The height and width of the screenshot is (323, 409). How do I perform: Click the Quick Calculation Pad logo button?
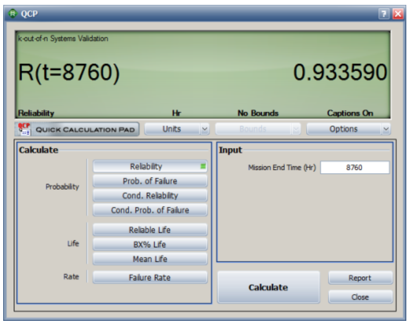(x=77, y=129)
